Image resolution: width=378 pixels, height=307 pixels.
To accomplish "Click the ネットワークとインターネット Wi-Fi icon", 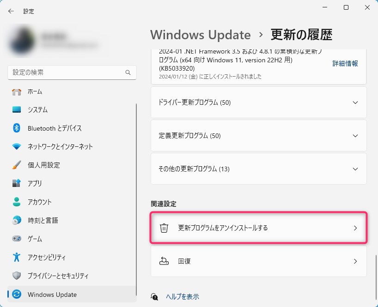I will [x=17, y=147].
